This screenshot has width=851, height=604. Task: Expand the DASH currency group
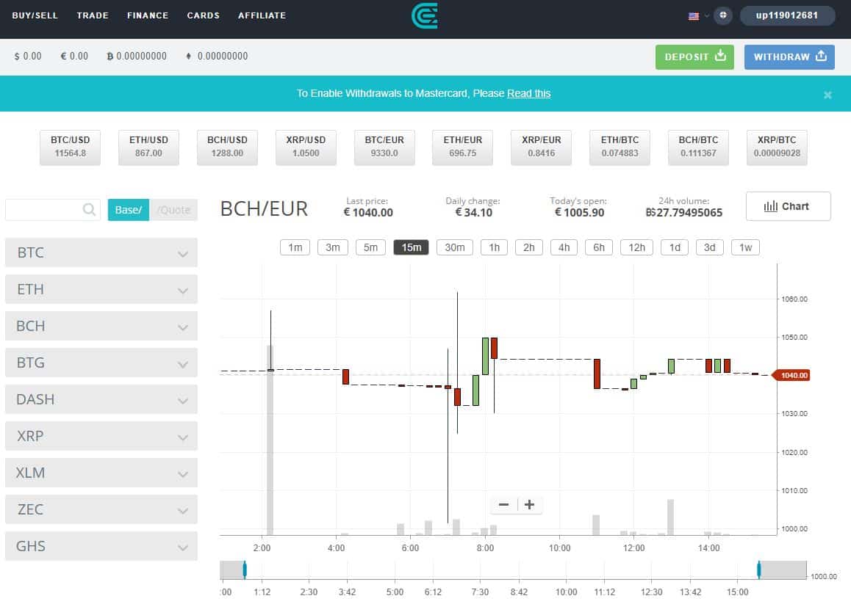point(101,399)
